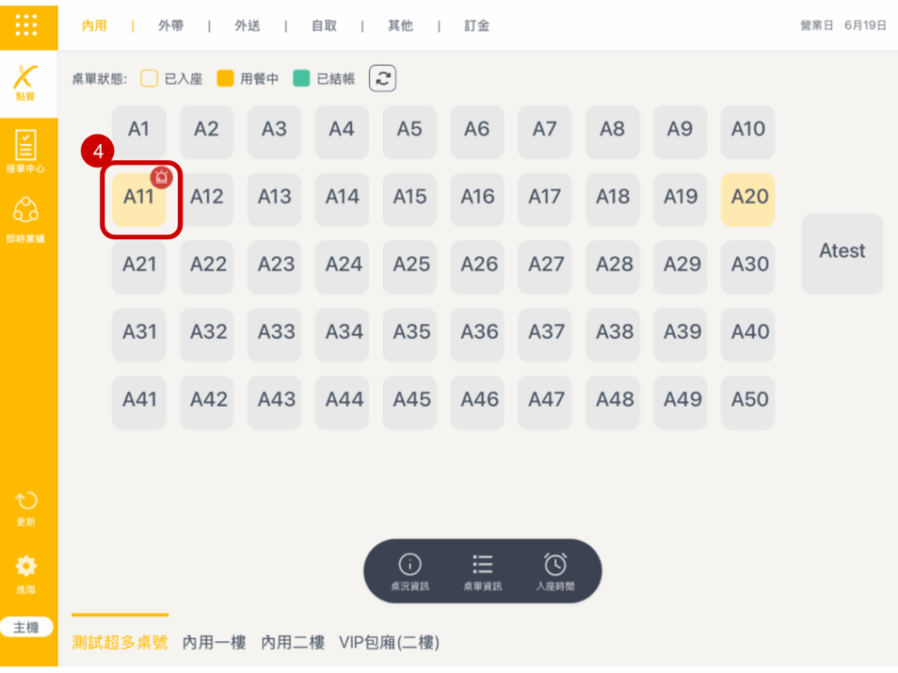The height and width of the screenshot is (673, 898).
Task: Switch to the 外帶 takeout tab
Action: pyautogui.click(x=171, y=25)
